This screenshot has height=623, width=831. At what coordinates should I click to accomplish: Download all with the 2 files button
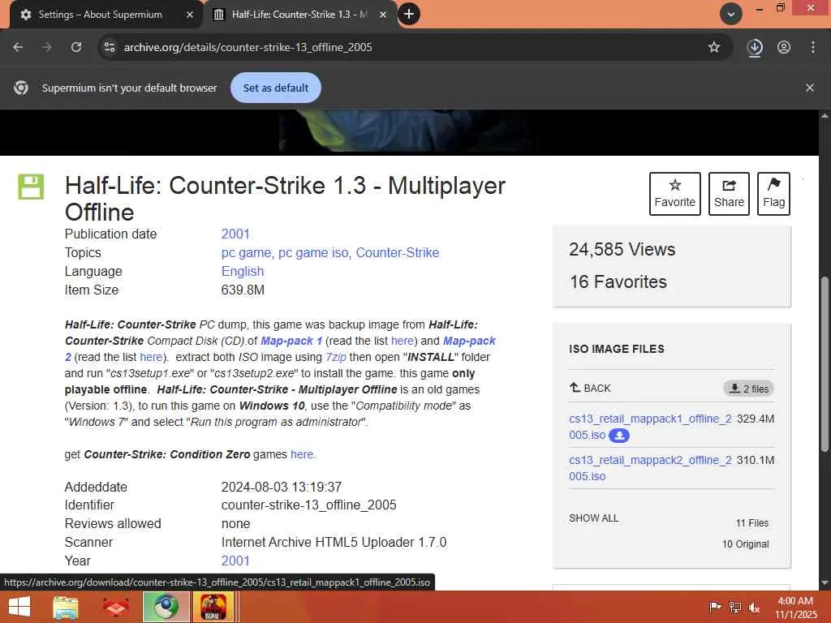[748, 389]
